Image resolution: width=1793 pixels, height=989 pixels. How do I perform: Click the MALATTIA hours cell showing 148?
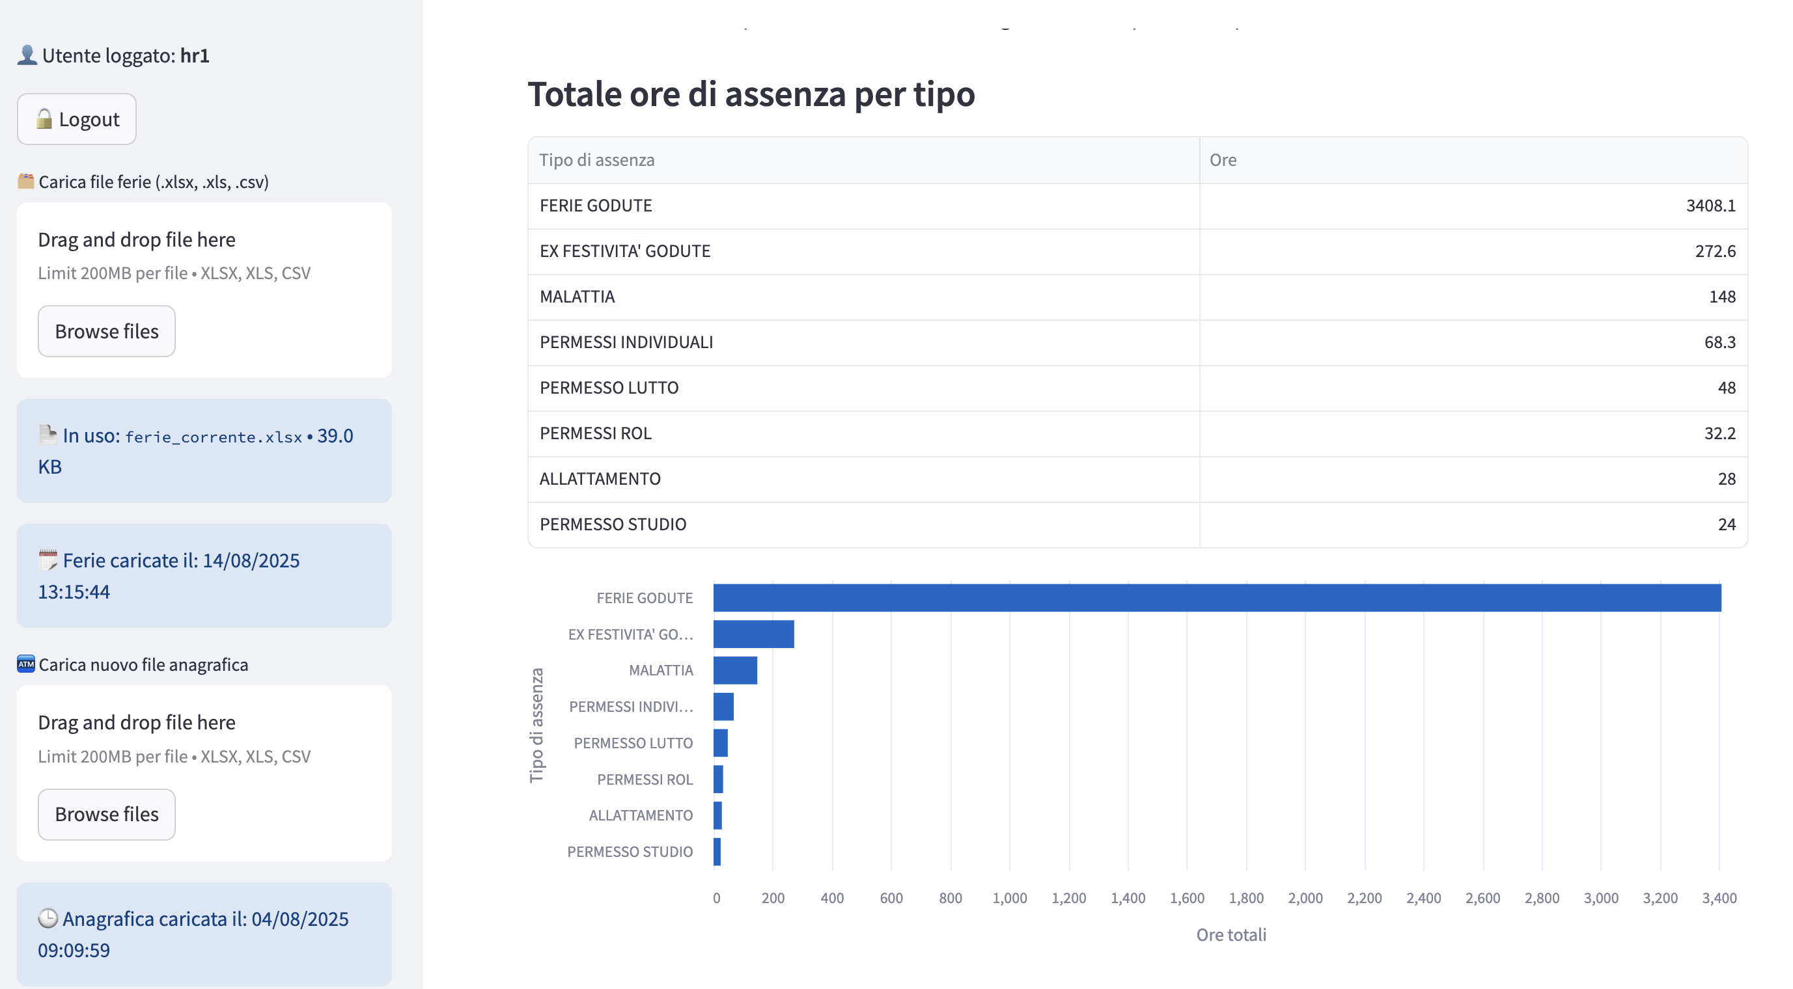tap(1472, 297)
